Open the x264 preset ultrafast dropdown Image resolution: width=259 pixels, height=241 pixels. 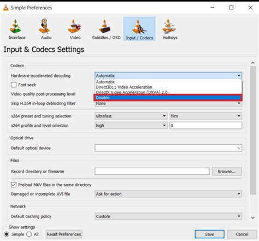pyautogui.click(x=131, y=116)
